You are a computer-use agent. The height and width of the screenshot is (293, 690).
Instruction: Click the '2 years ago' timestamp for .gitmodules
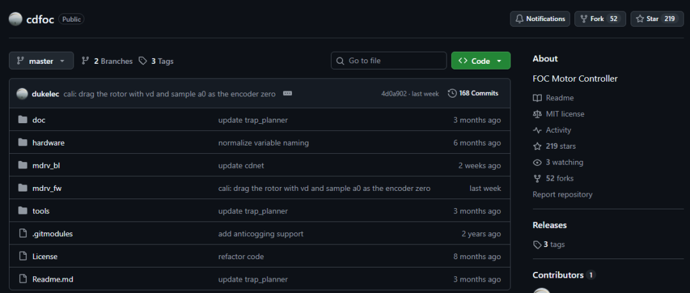coord(481,234)
